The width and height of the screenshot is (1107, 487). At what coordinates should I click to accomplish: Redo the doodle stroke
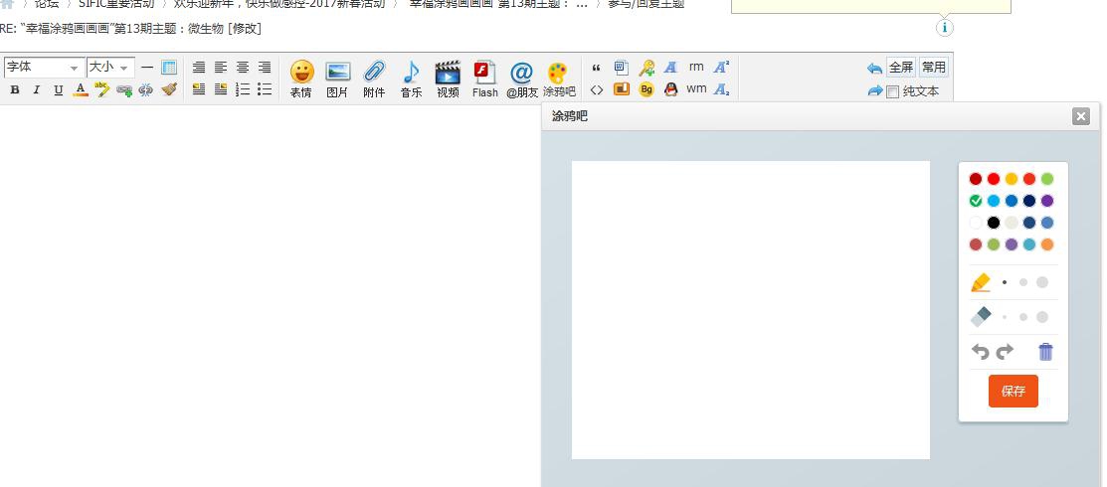[1005, 352]
